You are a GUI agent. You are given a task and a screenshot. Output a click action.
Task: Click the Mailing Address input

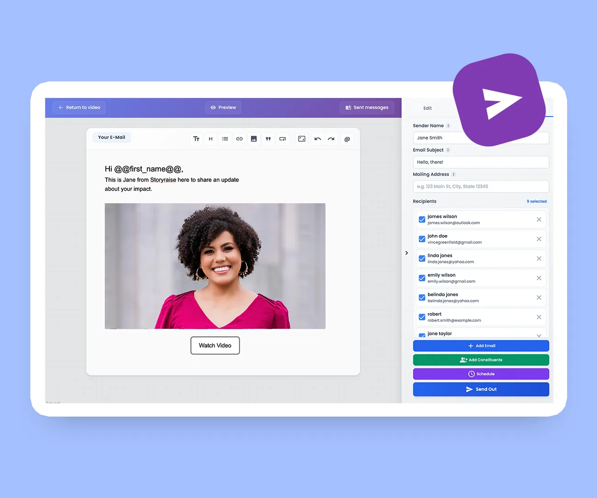click(481, 187)
